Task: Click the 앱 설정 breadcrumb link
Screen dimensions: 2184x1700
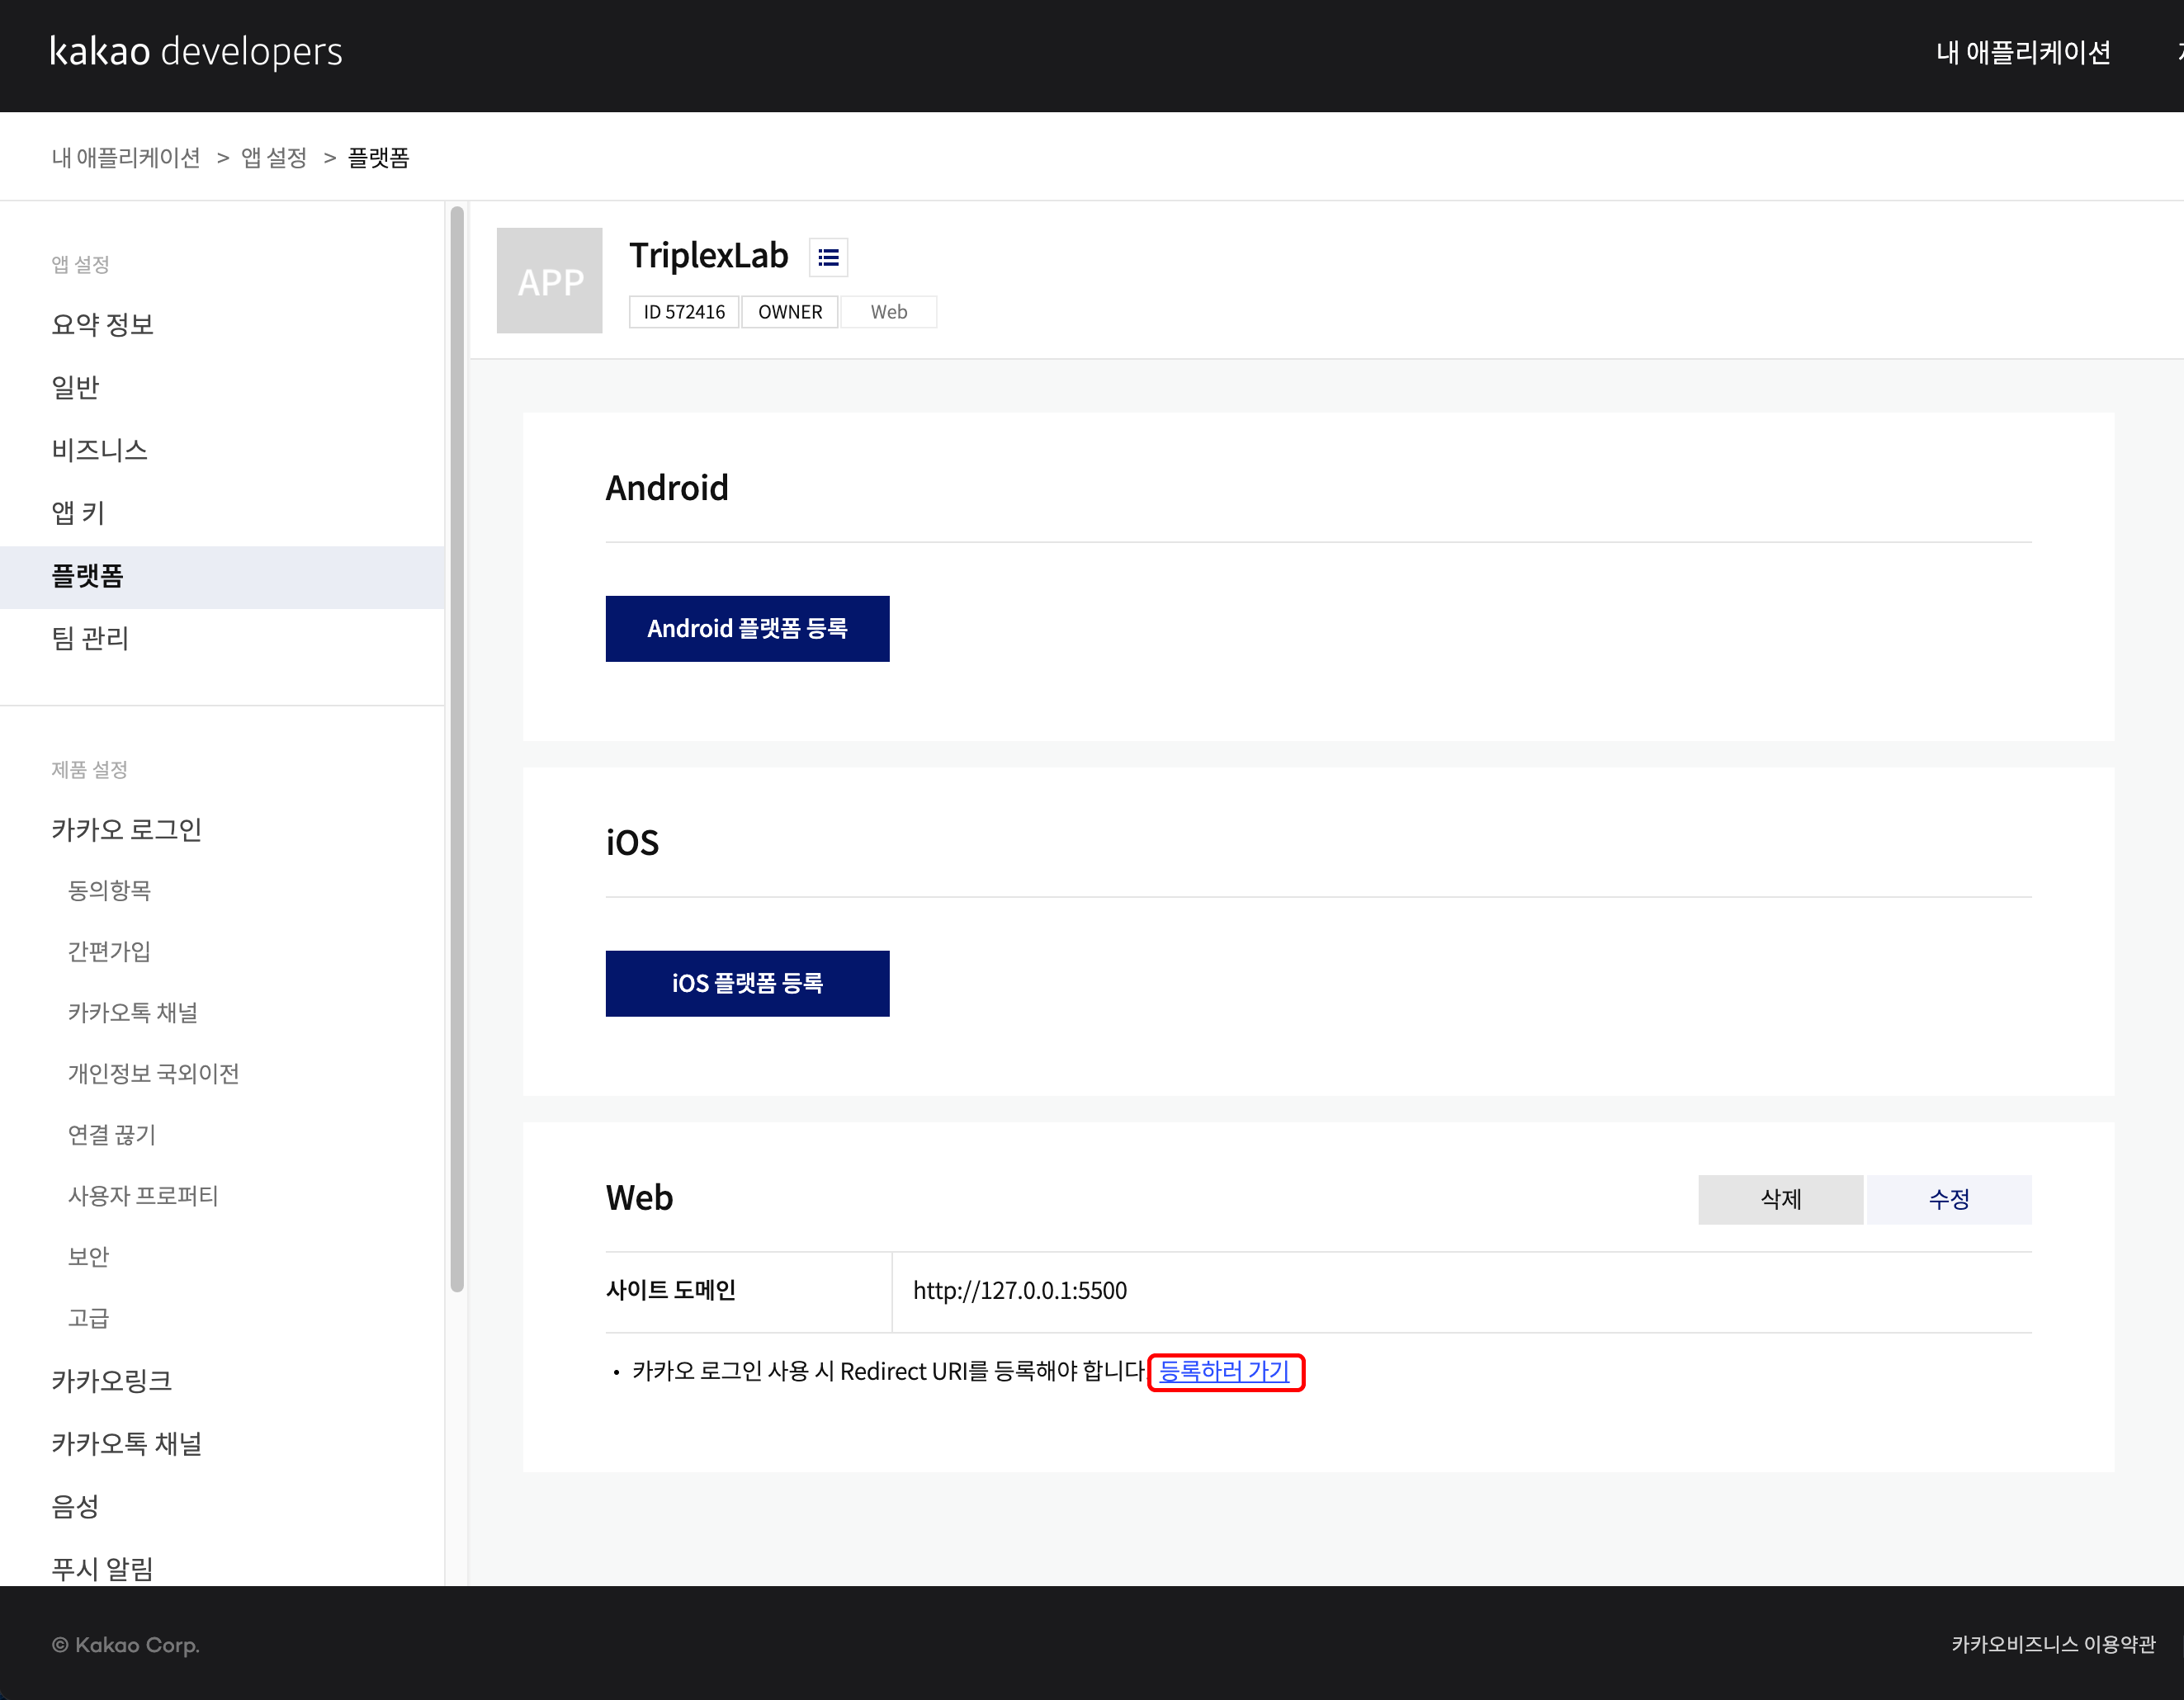Action: click(x=273, y=158)
